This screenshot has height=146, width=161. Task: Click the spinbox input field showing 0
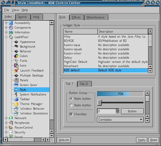(x=106, y=111)
